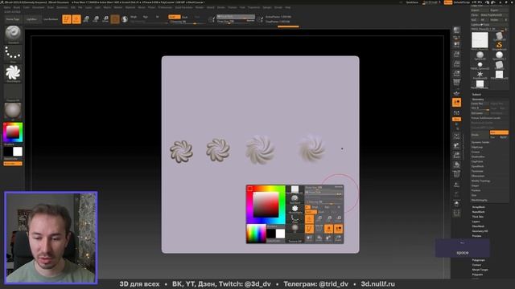The width and height of the screenshot is (515, 289).
Task: Expand the Modify Topology section
Action: pyautogui.click(x=481, y=181)
